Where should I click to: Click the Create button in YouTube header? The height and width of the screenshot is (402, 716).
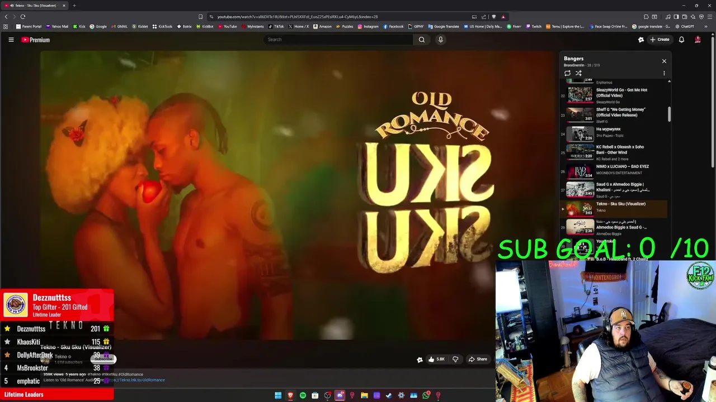pyautogui.click(x=660, y=40)
